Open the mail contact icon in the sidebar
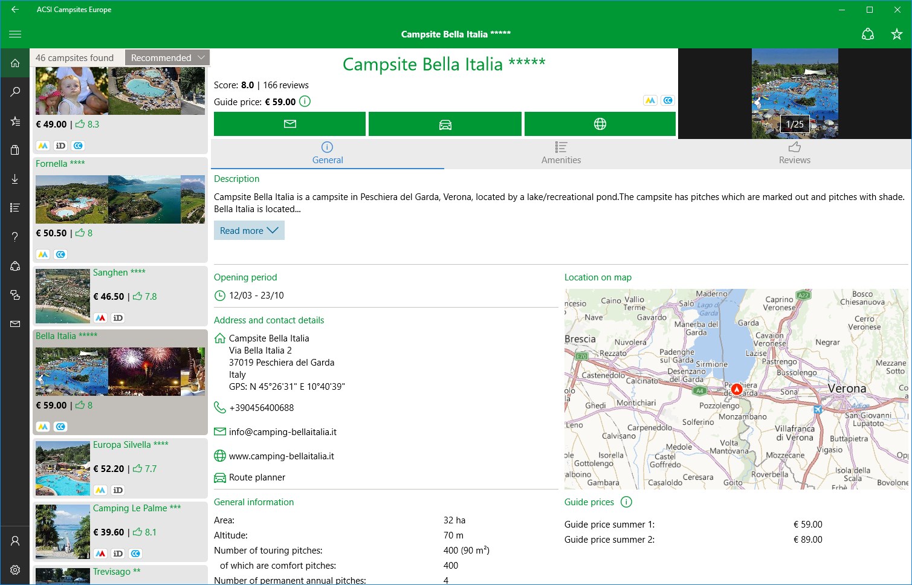912x585 pixels. point(15,324)
